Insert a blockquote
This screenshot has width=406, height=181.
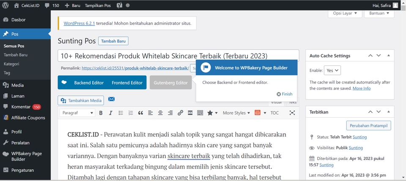click(x=140, y=113)
